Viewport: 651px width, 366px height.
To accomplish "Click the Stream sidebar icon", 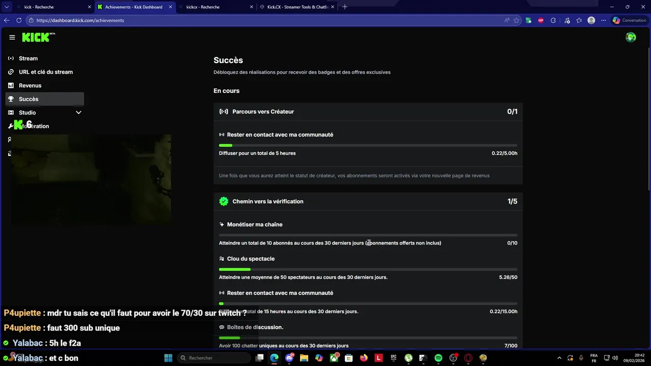I will pos(11,58).
